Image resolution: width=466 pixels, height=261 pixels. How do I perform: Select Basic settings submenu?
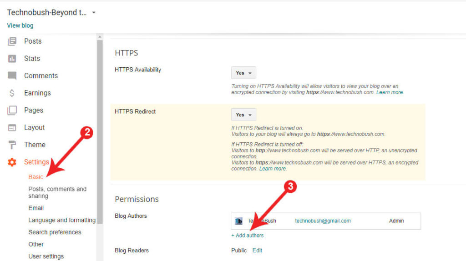35,177
